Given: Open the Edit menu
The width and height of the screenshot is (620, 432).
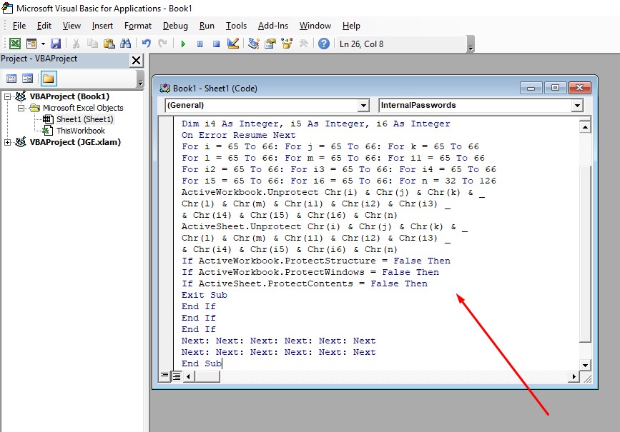Looking at the screenshot, I should 44,26.
